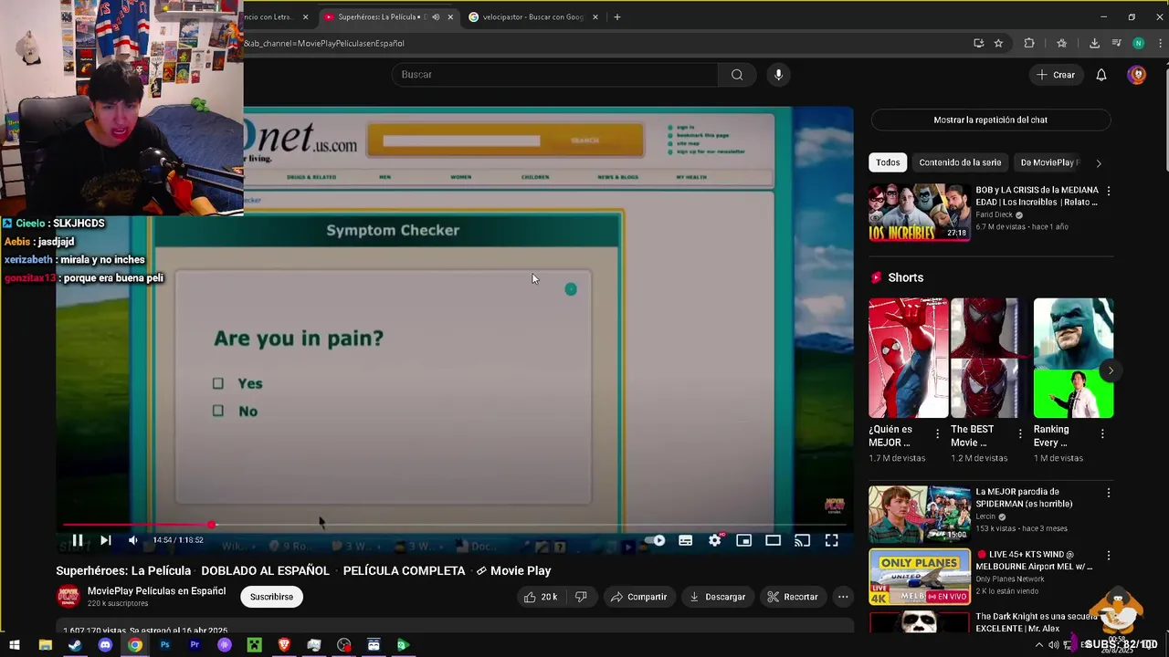
Task: Show more Shorts with the next arrow
Action: (1110, 370)
